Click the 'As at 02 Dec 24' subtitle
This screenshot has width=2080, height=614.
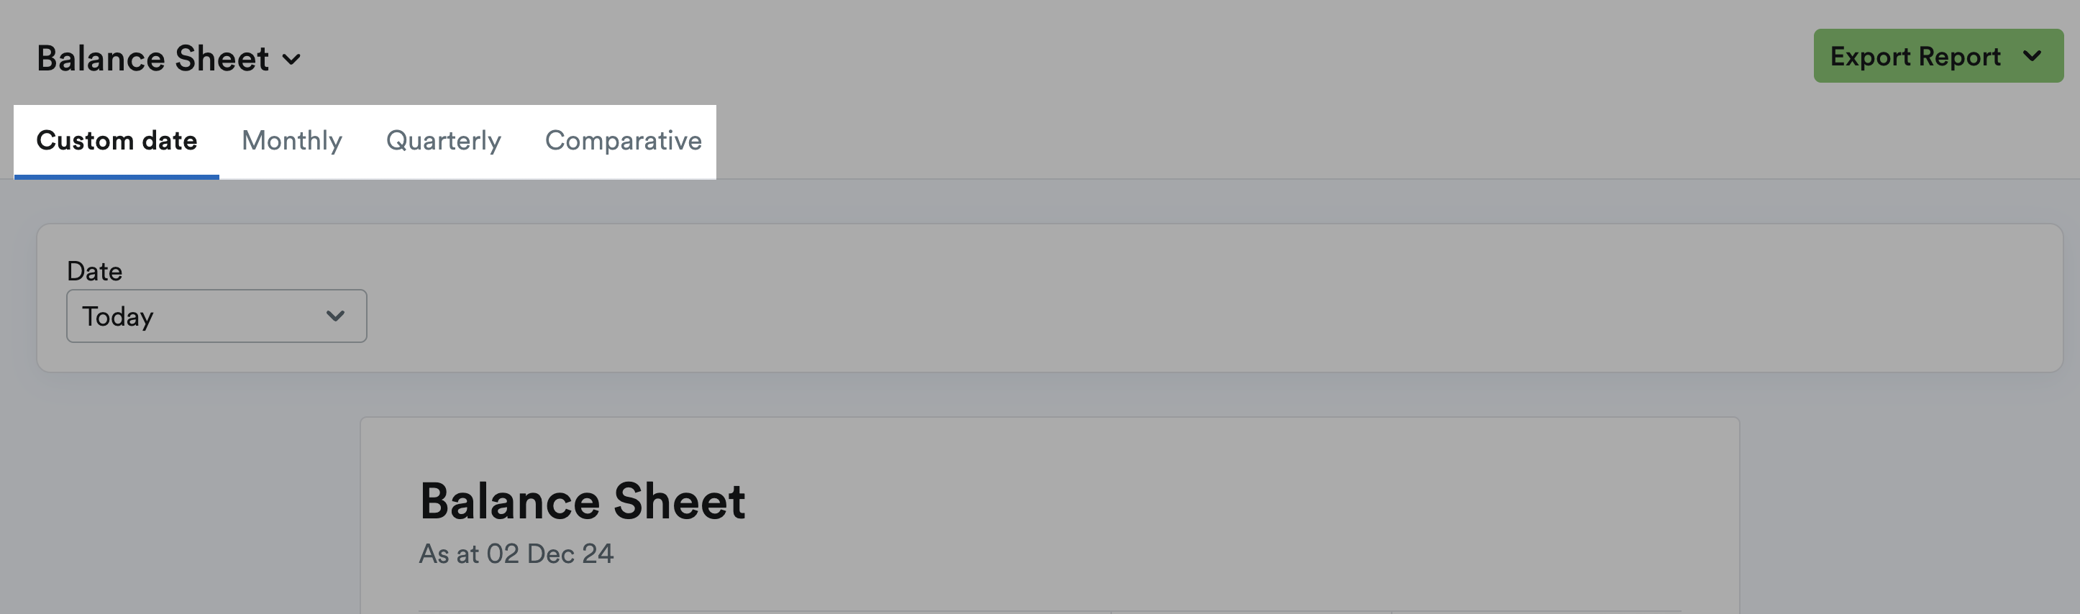516,554
